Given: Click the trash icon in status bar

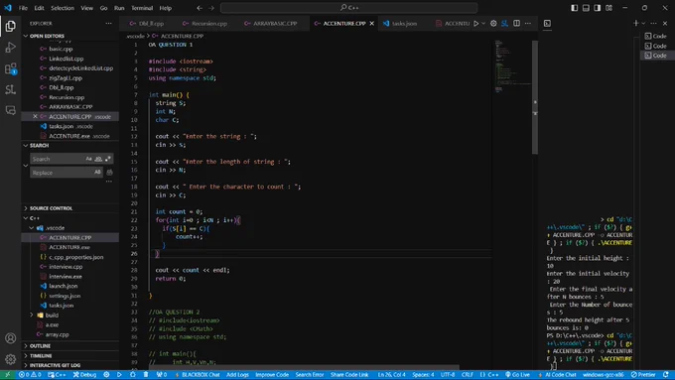Looking at the screenshot, I should pyautogui.click(x=146, y=375).
